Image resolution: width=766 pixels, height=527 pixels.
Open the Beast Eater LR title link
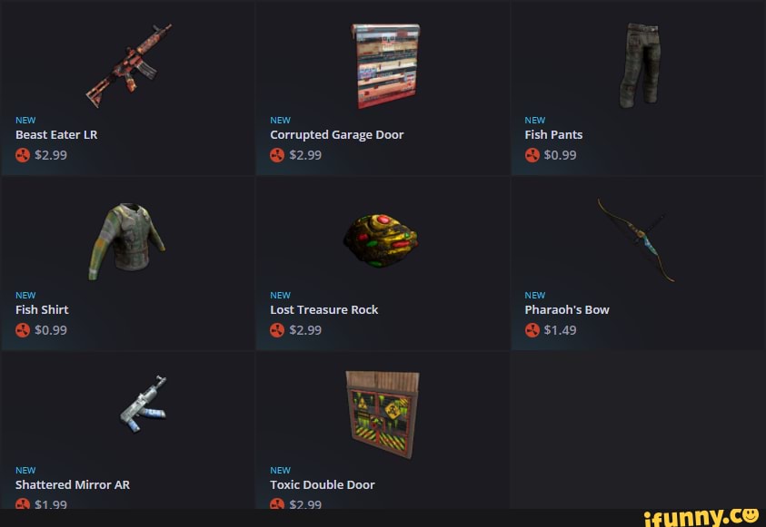pos(56,134)
